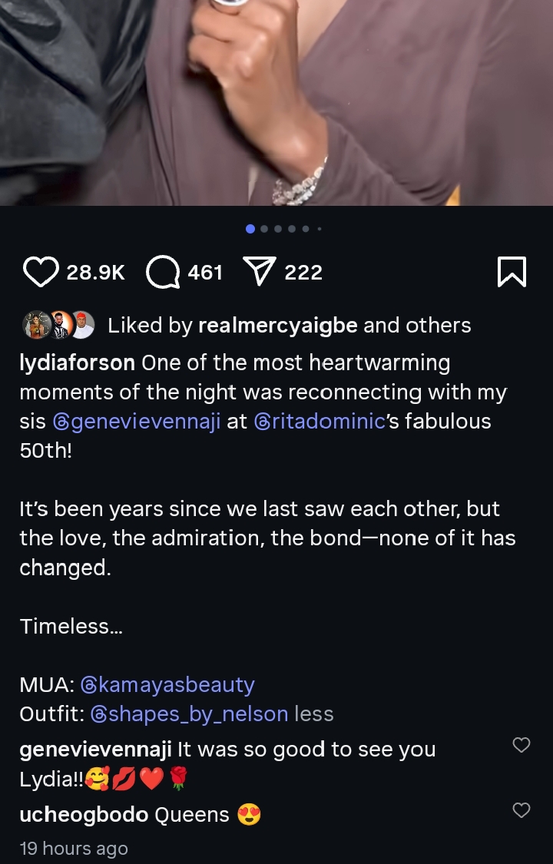Tap the post photo

(276, 100)
